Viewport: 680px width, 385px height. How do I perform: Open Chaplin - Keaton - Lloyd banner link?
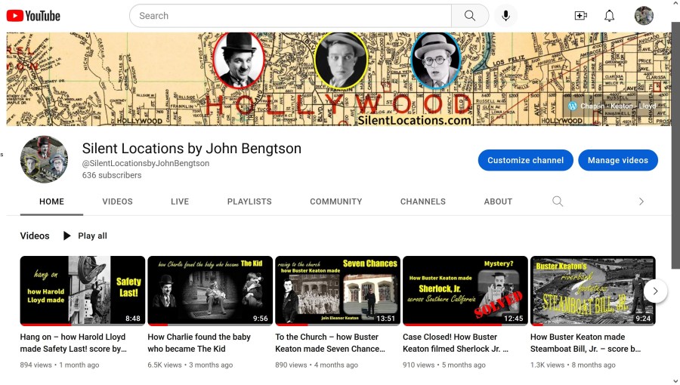(x=617, y=106)
